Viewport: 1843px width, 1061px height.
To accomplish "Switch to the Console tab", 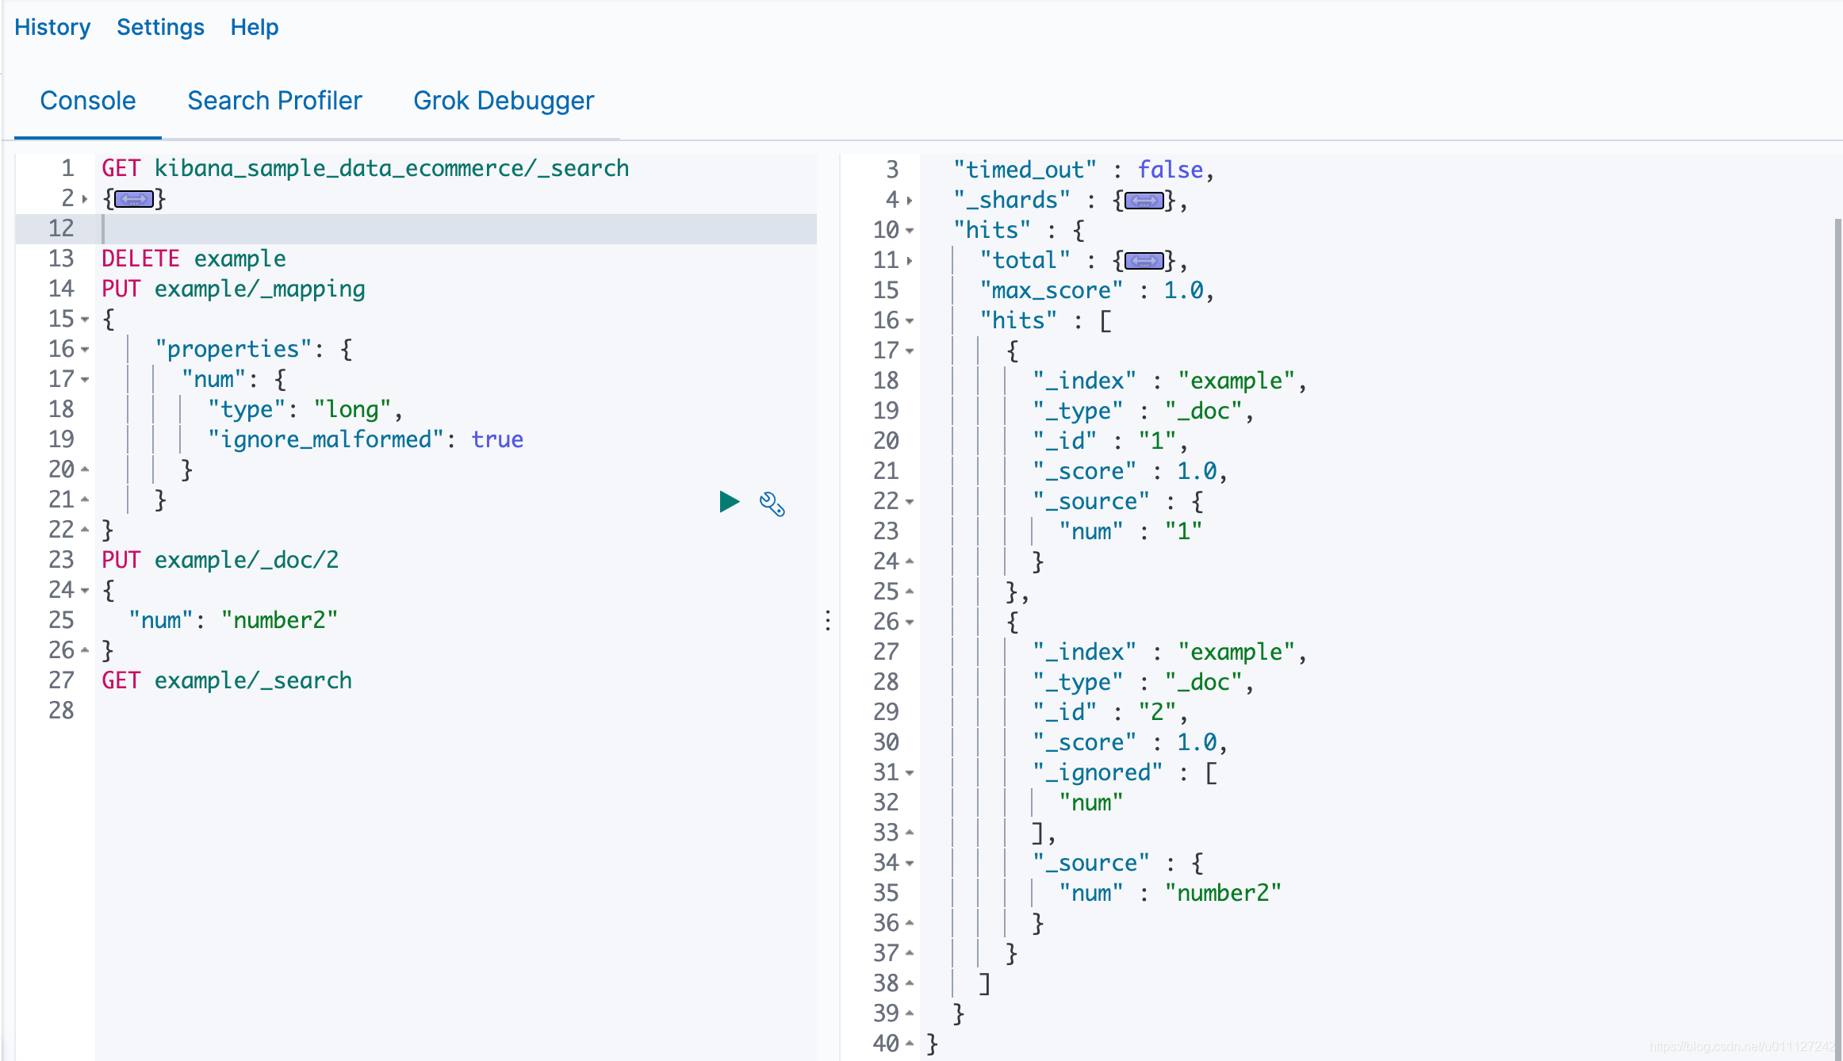I will coord(88,101).
